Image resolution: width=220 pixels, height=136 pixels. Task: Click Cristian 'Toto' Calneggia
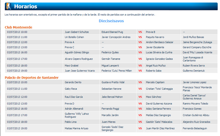point(159,89)
